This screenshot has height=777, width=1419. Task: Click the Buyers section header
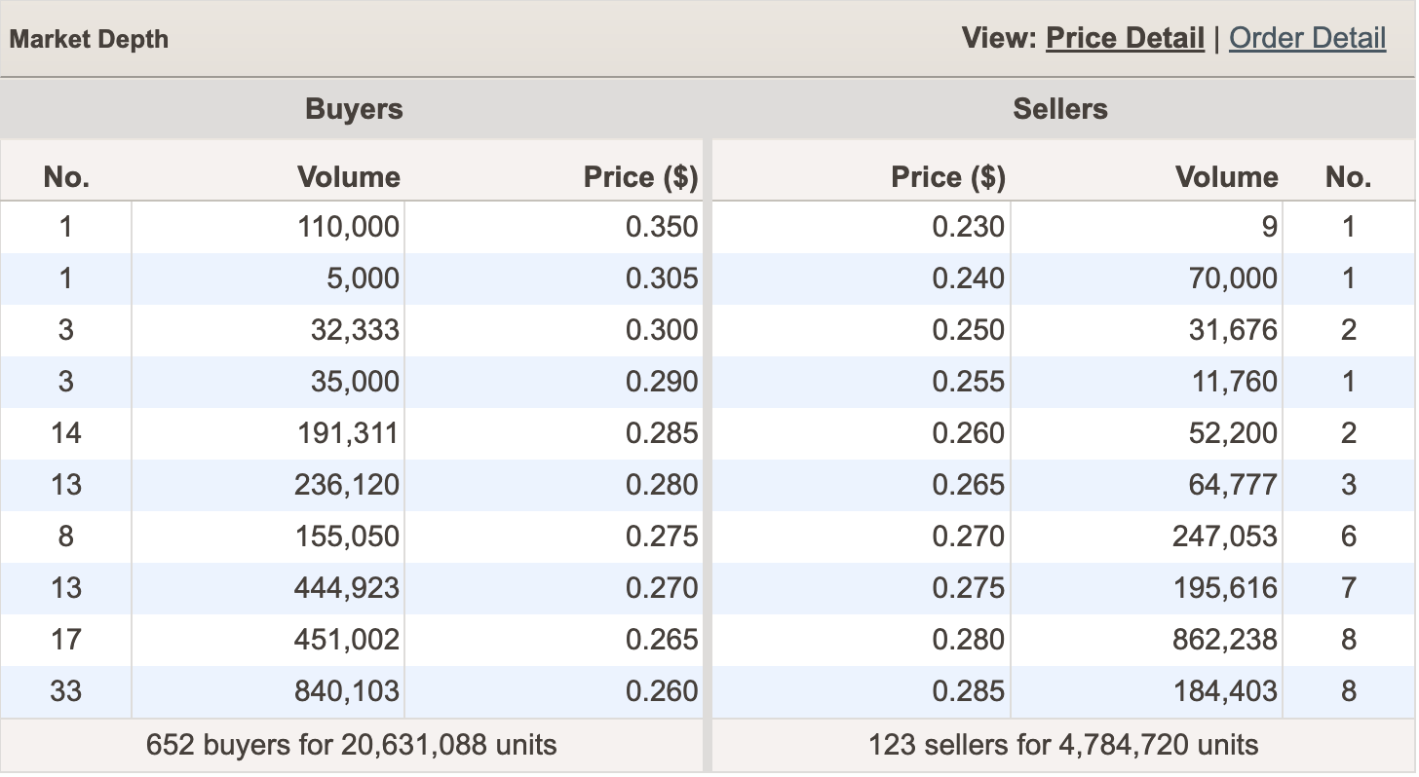(354, 108)
